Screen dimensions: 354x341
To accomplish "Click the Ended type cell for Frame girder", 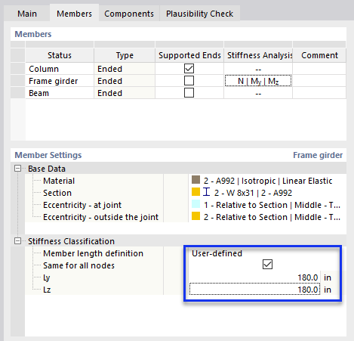I will (x=125, y=81).
